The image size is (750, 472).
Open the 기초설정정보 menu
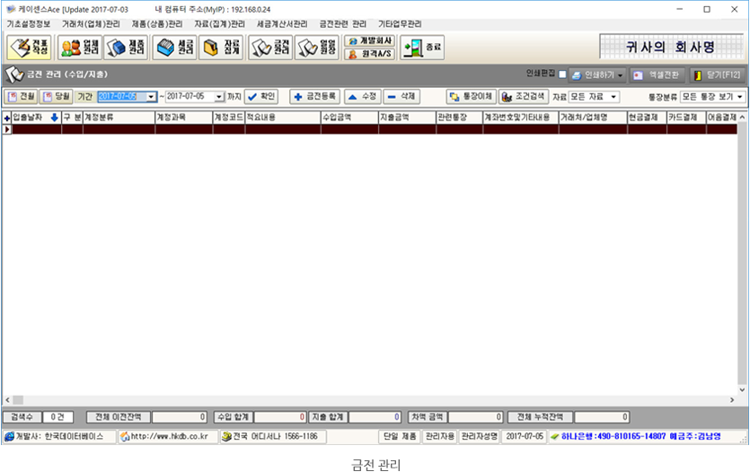click(29, 23)
